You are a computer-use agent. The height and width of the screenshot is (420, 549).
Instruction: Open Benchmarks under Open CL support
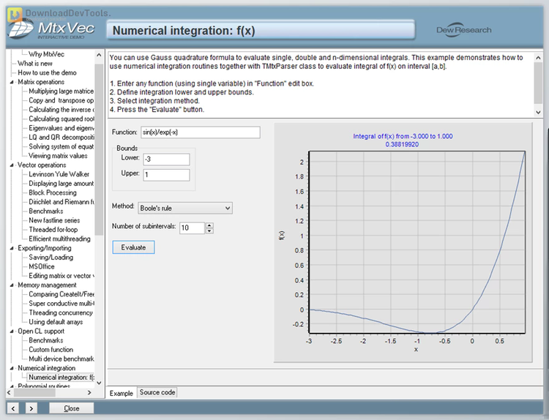click(46, 340)
